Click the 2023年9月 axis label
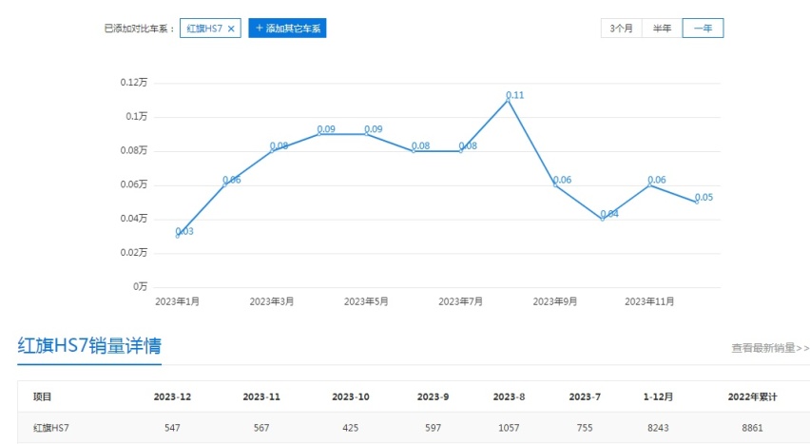This screenshot has height=444, width=810. (x=555, y=301)
